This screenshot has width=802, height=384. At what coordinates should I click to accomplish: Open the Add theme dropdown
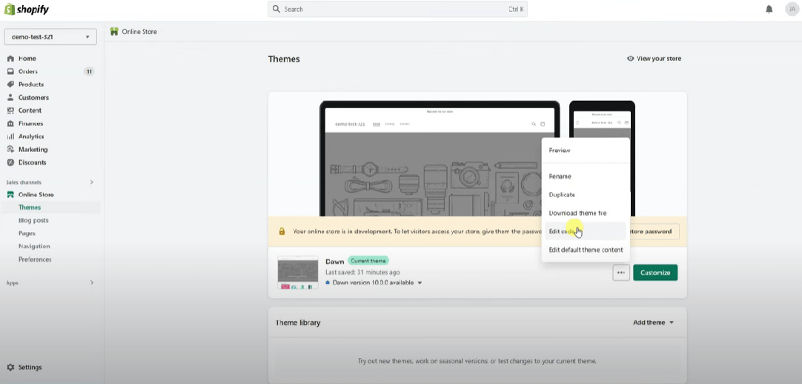[x=653, y=322]
